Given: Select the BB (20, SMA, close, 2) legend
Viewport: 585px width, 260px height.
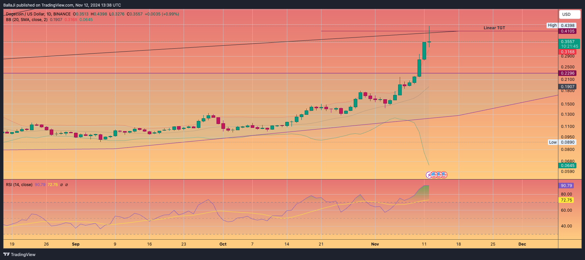Looking at the screenshot, I should coord(27,20).
